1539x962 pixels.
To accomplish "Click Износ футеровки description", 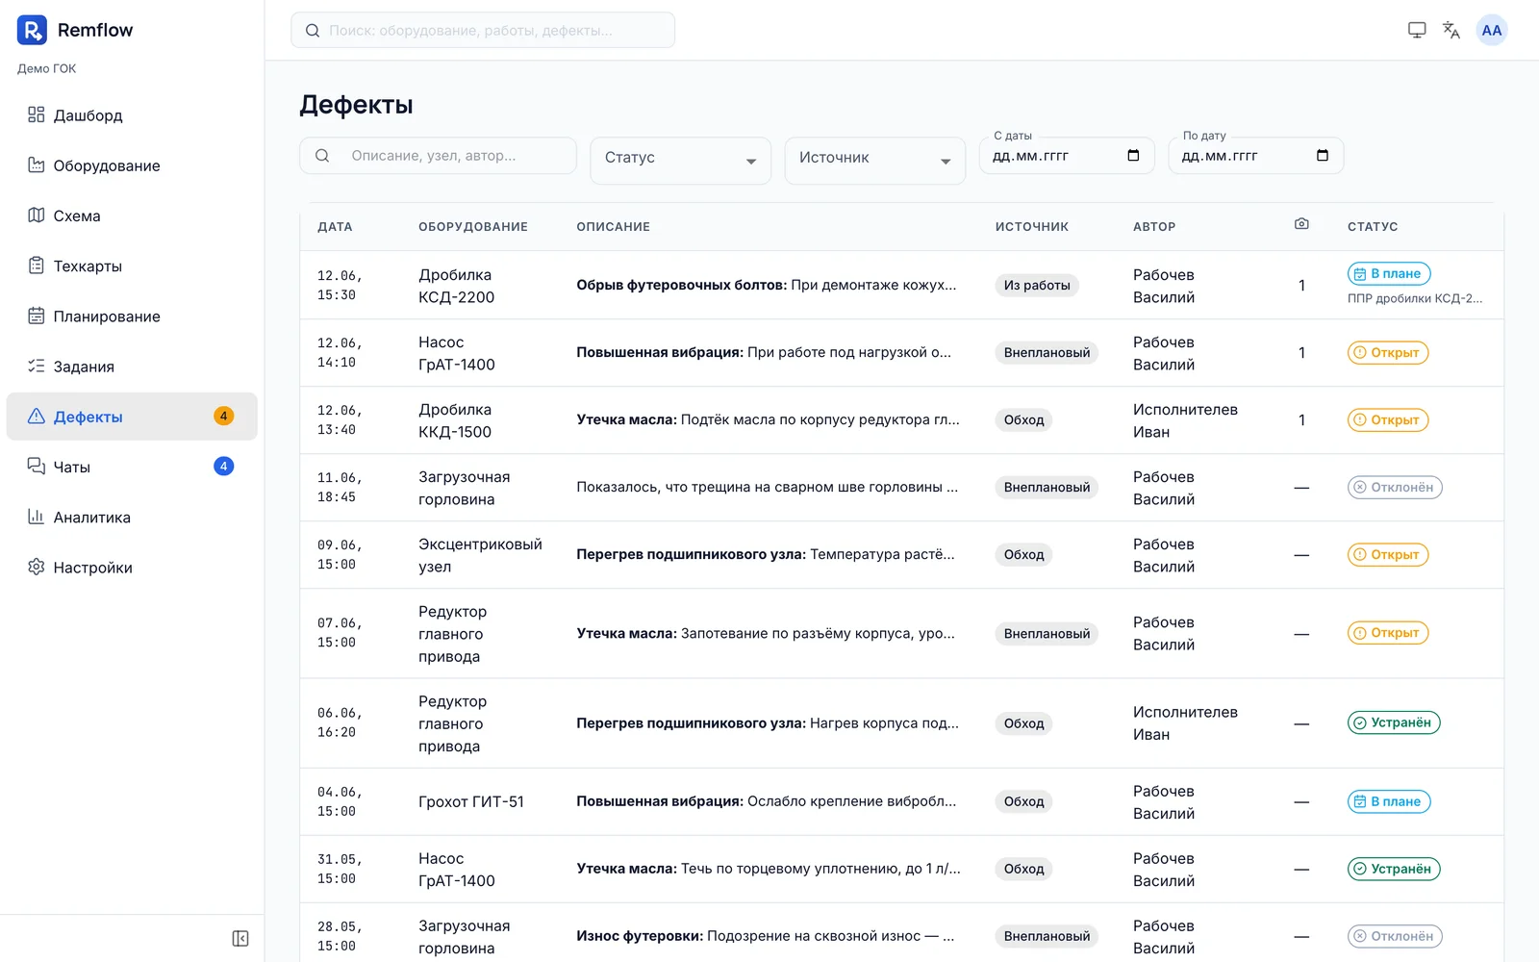I will tap(766, 936).
